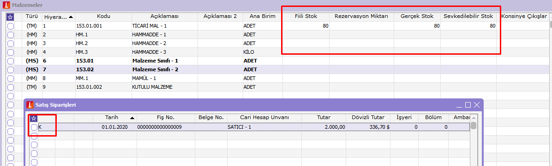Image resolution: width=552 pixels, height=166 pixels.
Task: Tick the checkbox for Malzeme Sınıfı - 1 row
Action: (11, 61)
